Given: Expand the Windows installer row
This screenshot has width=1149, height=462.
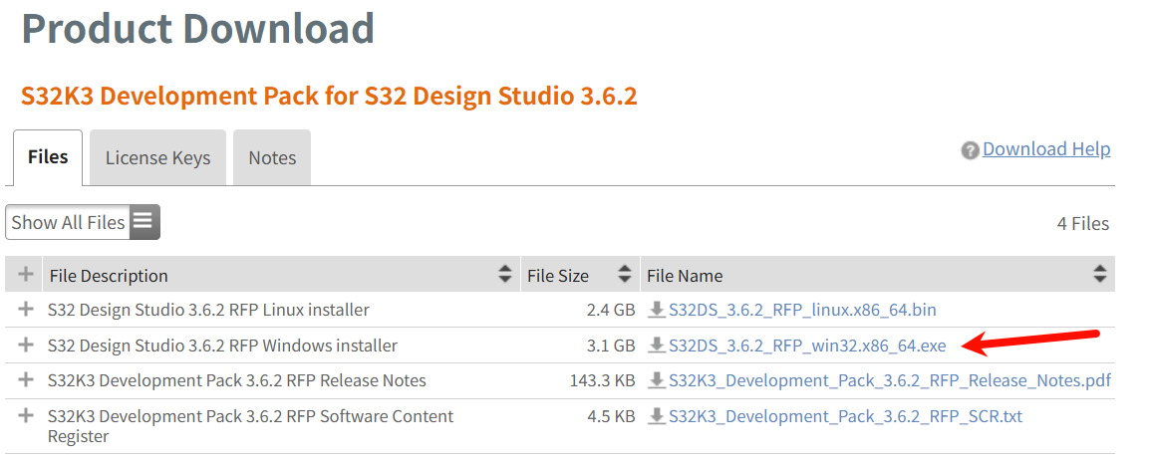Looking at the screenshot, I should [26, 345].
